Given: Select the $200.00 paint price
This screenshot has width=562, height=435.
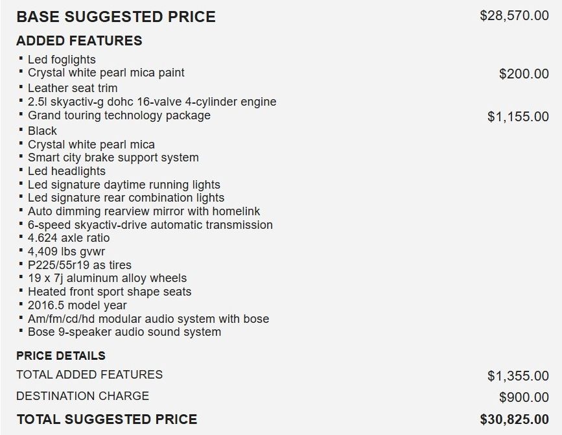Looking at the screenshot, I should (x=524, y=74).
